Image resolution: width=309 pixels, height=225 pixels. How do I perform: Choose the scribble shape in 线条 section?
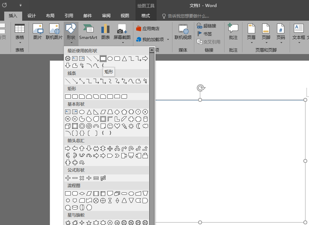[x=145, y=81]
